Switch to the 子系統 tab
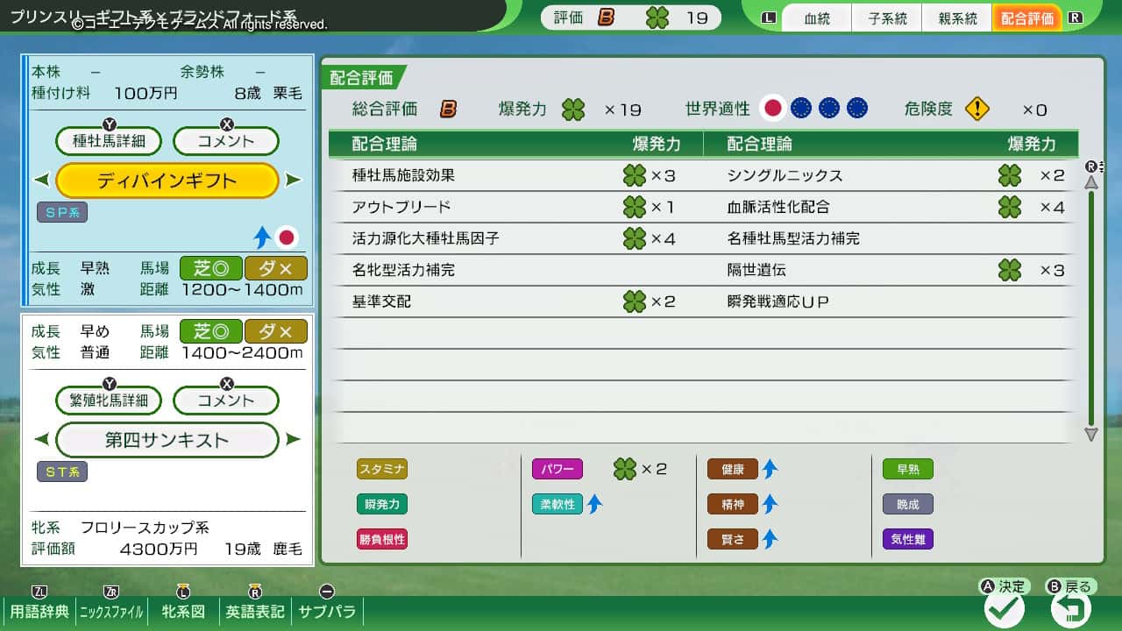 (x=887, y=18)
